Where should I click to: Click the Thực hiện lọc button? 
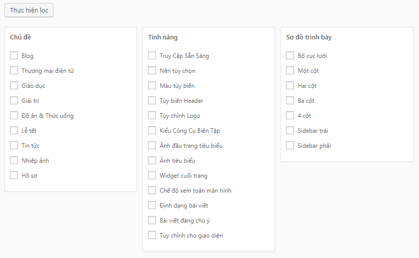tap(29, 10)
